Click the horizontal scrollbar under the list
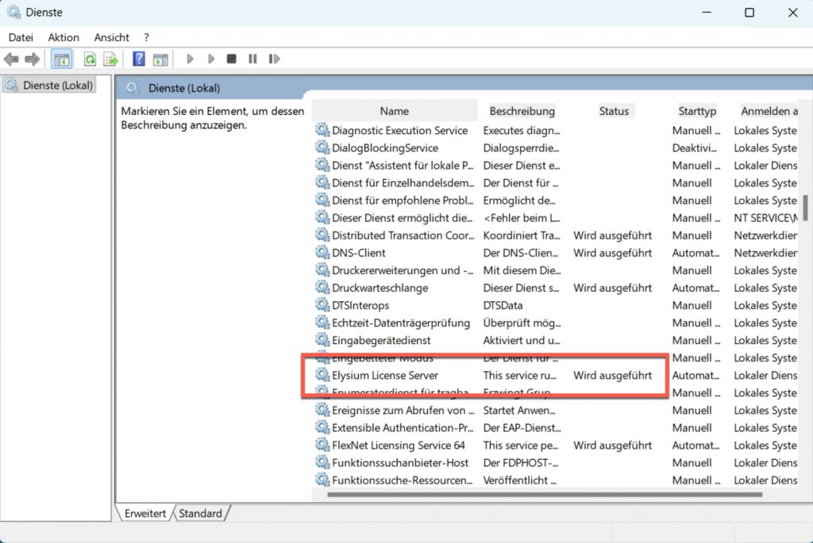Image resolution: width=813 pixels, height=543 pixels. [544, 495]
